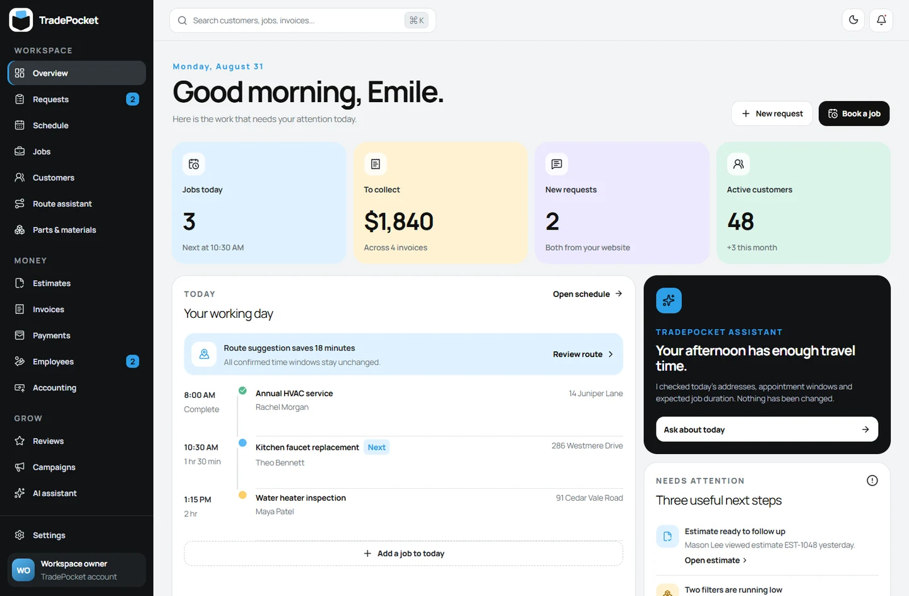Open Route assistant from the sidebar
The image size is (909, 596).
click(76, 204)
